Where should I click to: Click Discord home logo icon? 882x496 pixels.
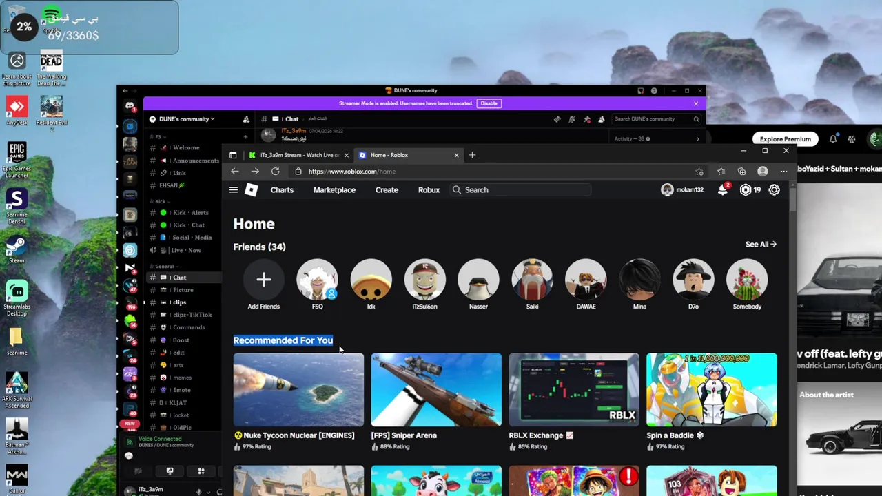(130, 106)
